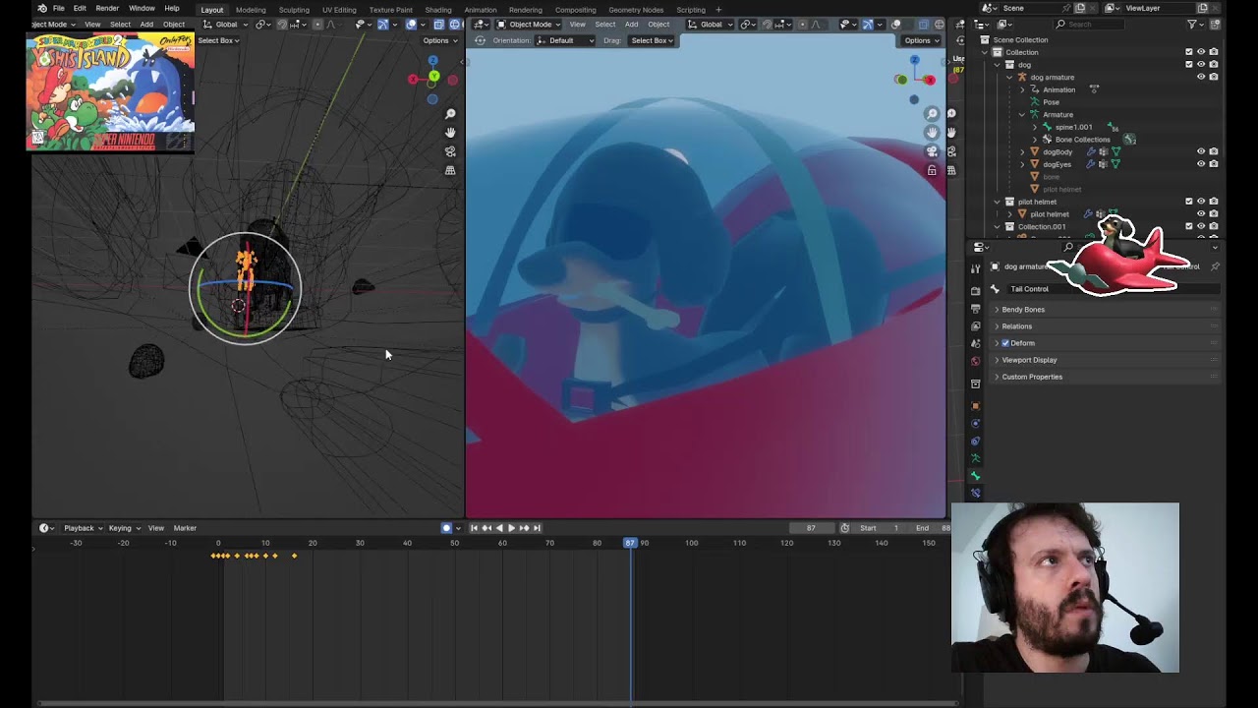1258x708 pixels.
Task: Jump to the timeline start frame
Action: tap(475, 528)
